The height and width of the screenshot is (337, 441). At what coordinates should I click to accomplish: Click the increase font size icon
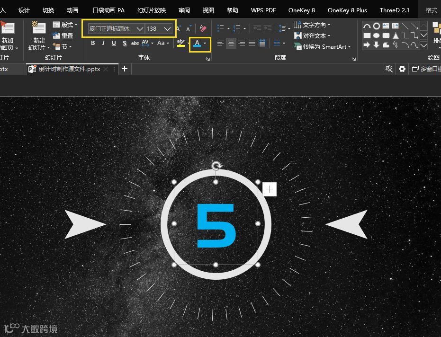179,28
